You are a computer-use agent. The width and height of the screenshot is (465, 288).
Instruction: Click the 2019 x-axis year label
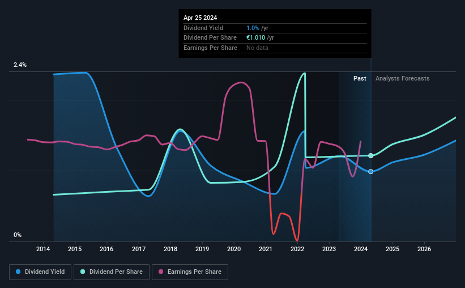point(202,249)
